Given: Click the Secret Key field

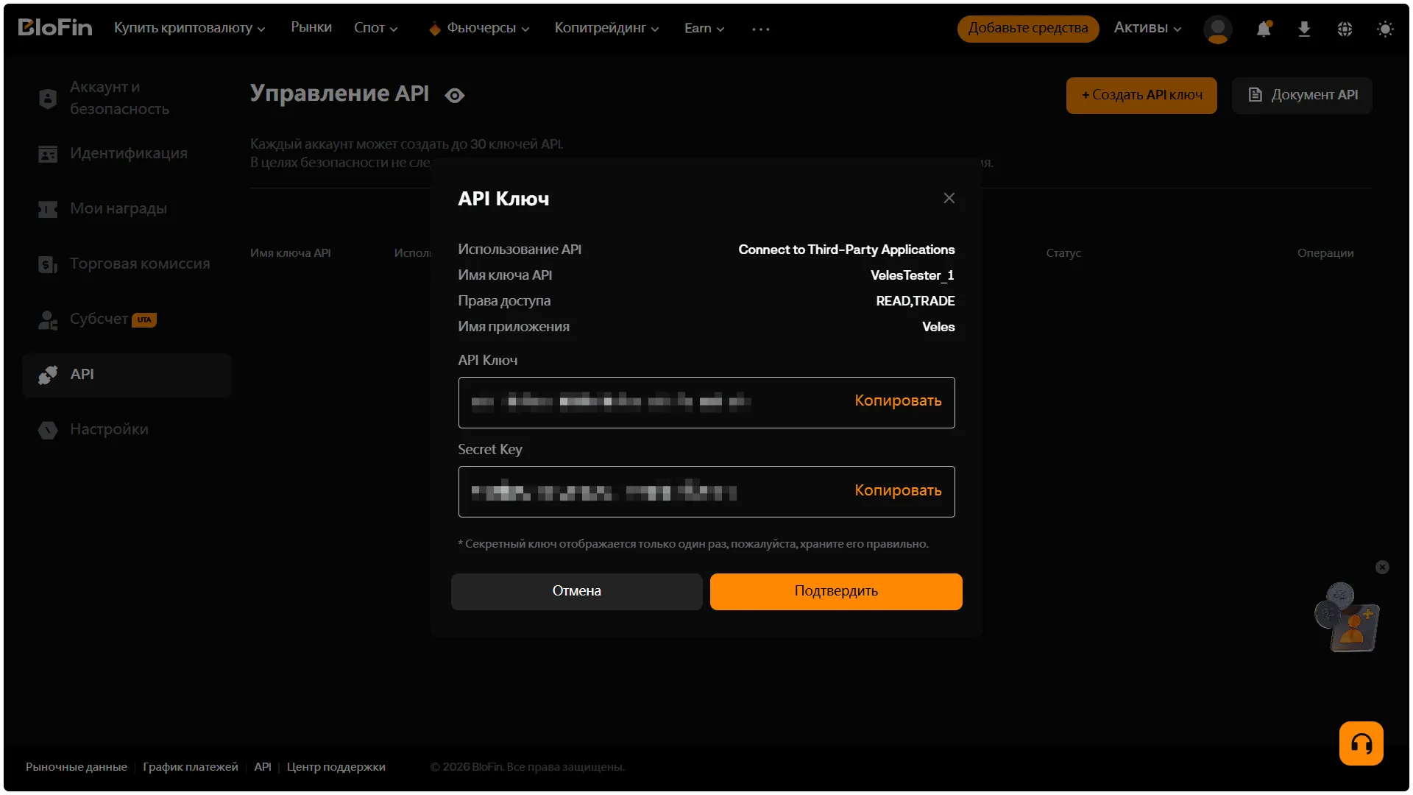Looking at the screenshot, I should pyautogui.click(x=706, y=492).
